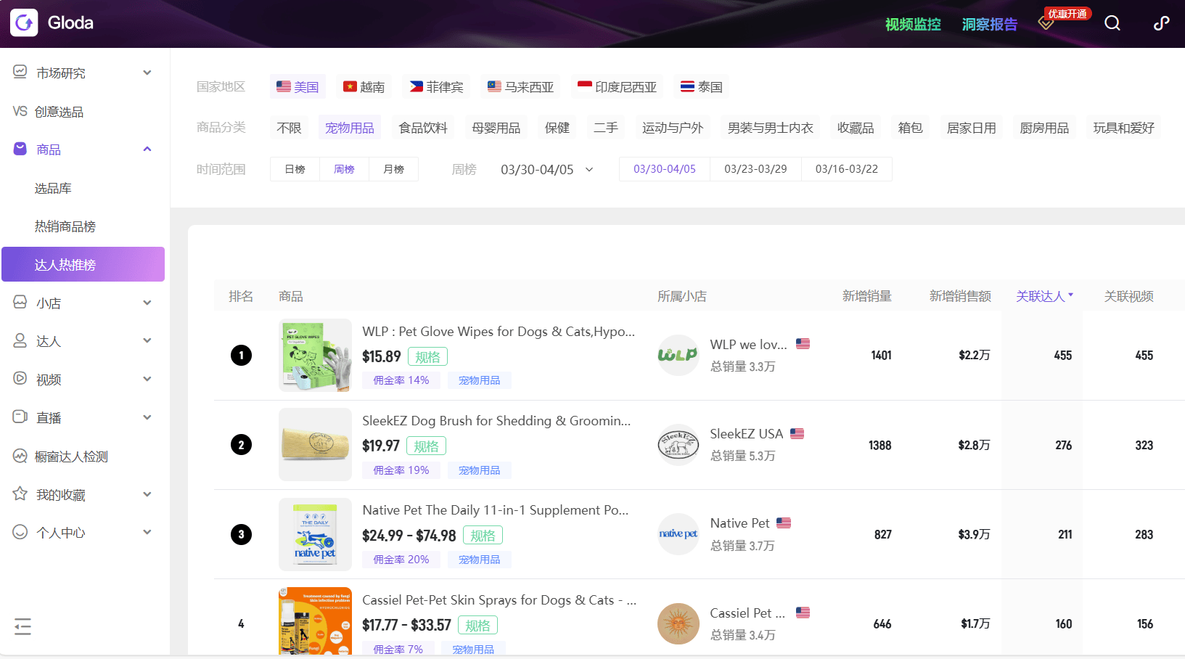Expand the 达人 menu chevron

point(147,340)
